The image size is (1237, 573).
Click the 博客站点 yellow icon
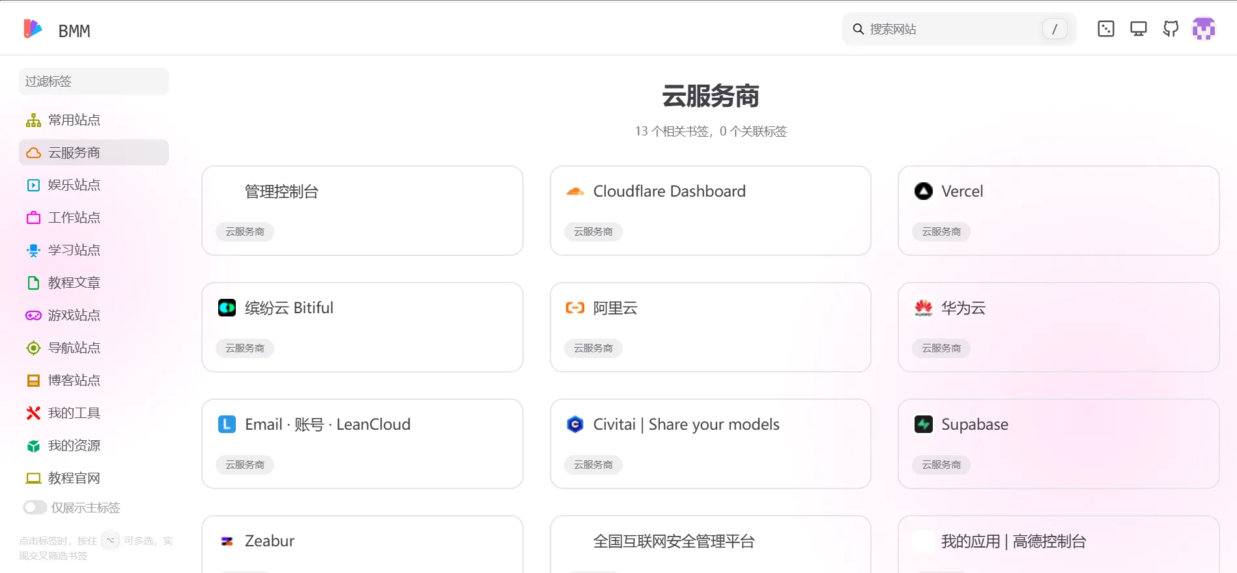pyautogui.click(x=33, y=380)
